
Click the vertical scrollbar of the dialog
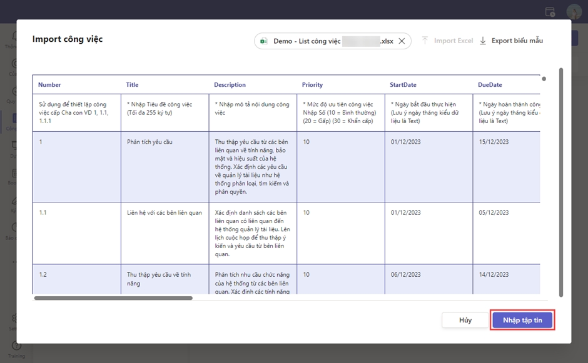(561, 181)
